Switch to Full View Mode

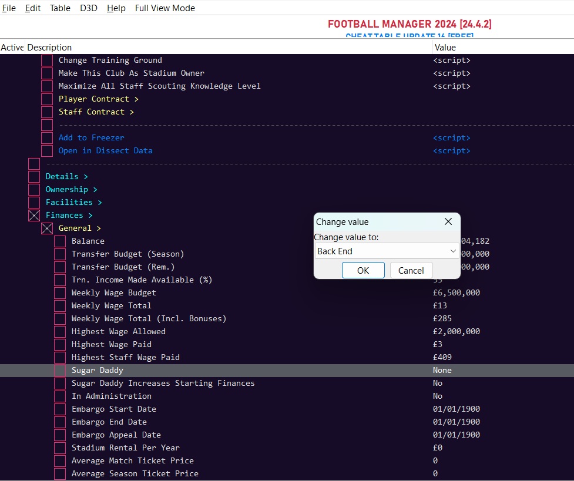[x=165, y=8]
